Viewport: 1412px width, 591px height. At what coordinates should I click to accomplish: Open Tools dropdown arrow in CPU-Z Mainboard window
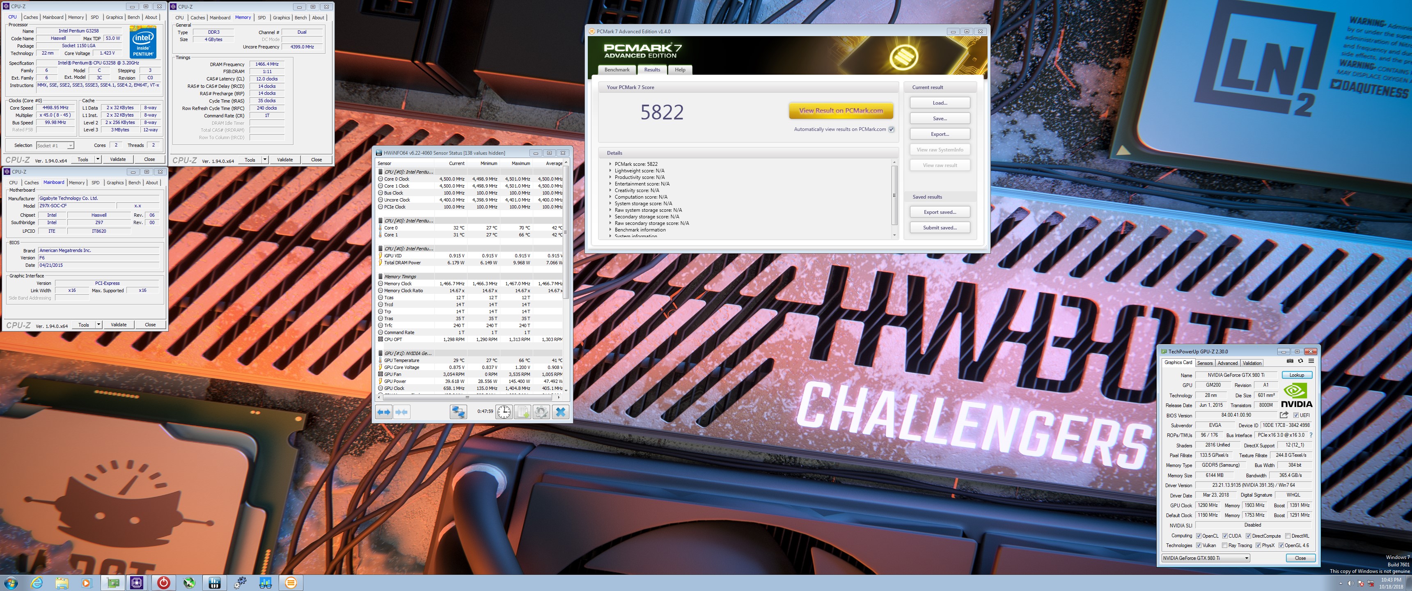pyautogui.click(x=99, y=325)
